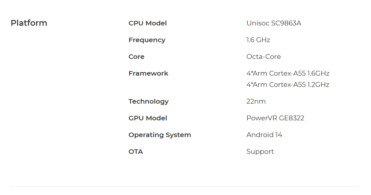This screenshot has height=195, width=371.
Task: Click the Octa-Core value text
Action: click(x=264, y=57)
